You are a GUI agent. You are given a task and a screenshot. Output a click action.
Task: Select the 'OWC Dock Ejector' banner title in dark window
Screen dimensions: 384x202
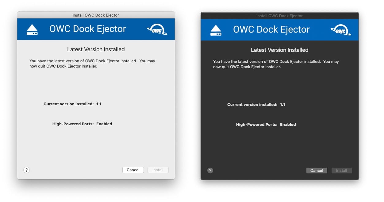271,29
